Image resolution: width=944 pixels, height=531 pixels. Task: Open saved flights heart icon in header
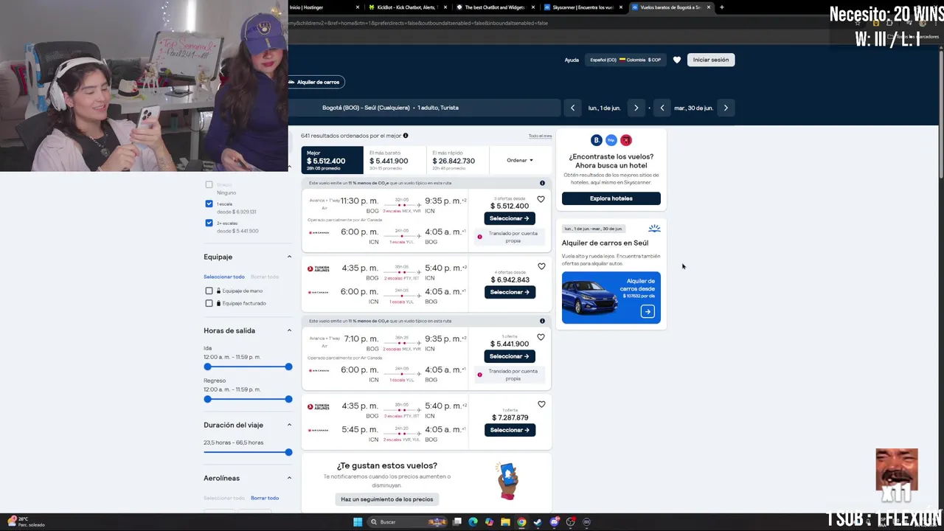[677, 60]
